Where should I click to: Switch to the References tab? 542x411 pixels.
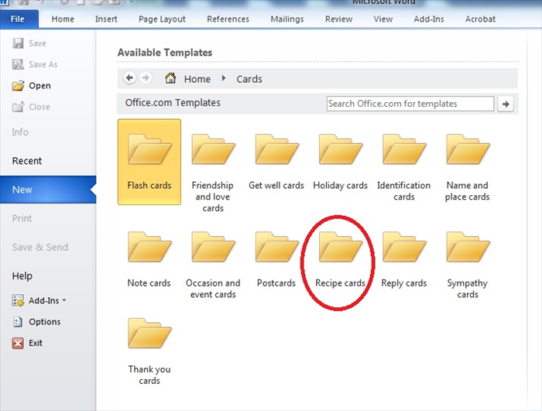[x=228, y=19]
